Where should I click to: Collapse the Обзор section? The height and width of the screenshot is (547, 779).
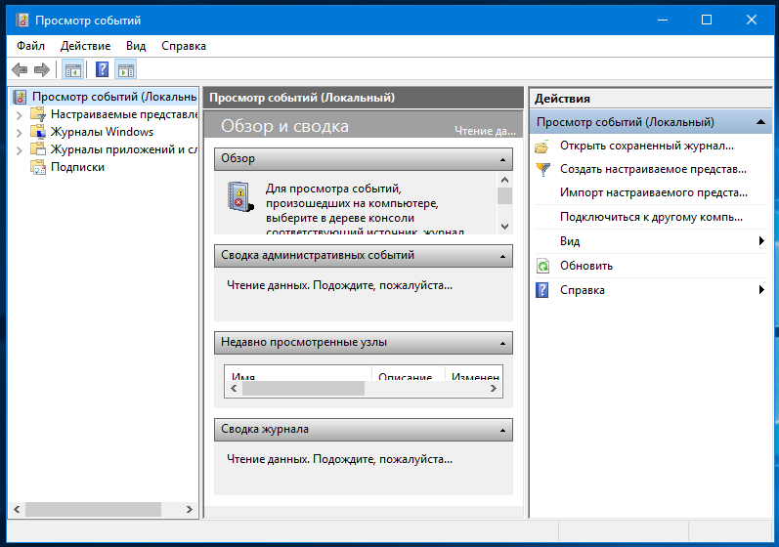(x=502, y=159)
